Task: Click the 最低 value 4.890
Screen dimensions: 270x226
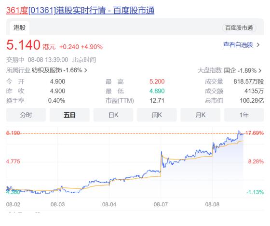Action: tap(157, 91)
